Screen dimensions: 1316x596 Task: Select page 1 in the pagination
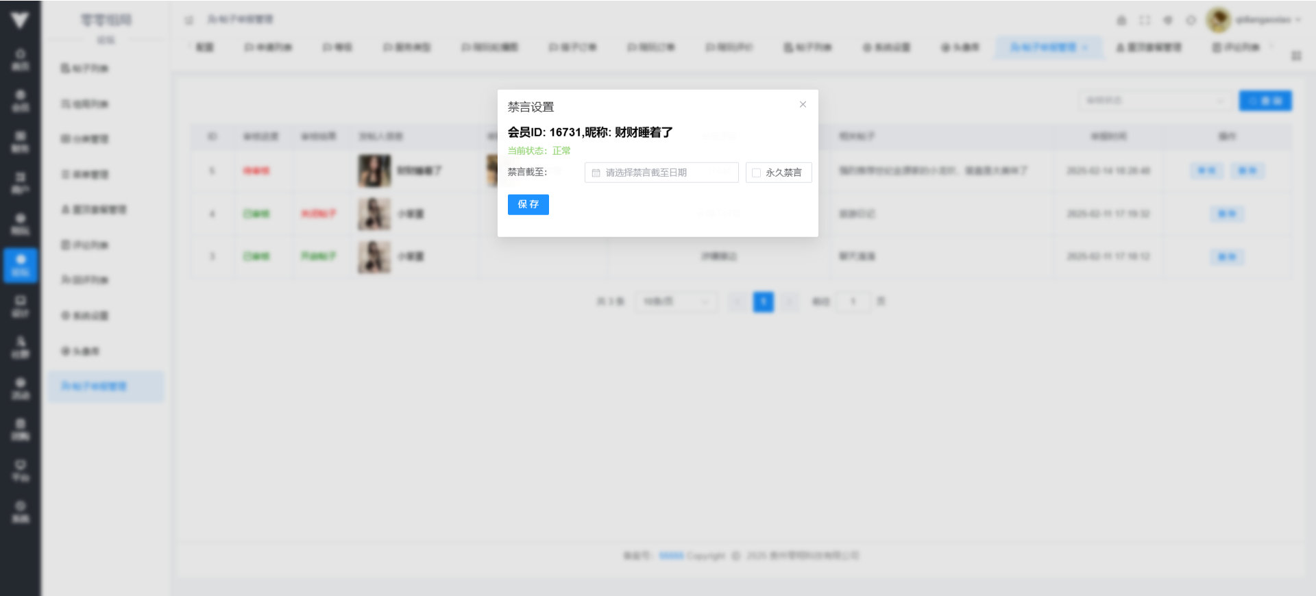763,301
